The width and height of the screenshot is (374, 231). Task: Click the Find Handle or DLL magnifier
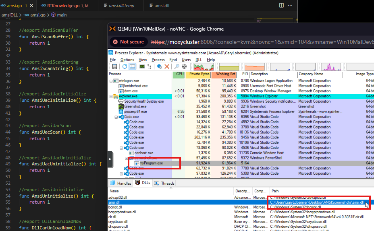coord(177,66)
